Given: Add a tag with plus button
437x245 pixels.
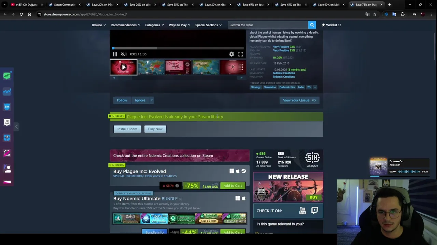Looking at the screenshot, I should pyautogui.click(x=315, y=87).
